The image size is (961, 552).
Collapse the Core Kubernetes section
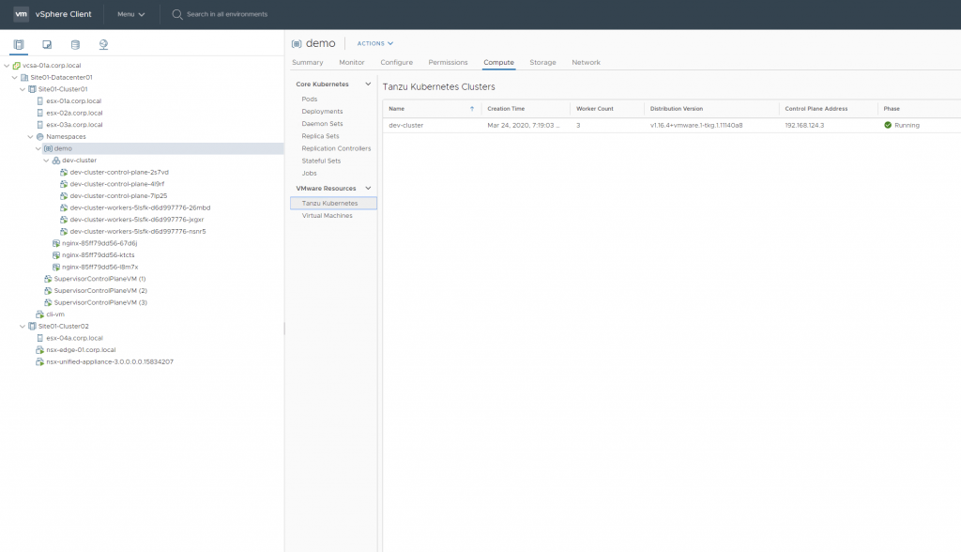pos(368,84)
